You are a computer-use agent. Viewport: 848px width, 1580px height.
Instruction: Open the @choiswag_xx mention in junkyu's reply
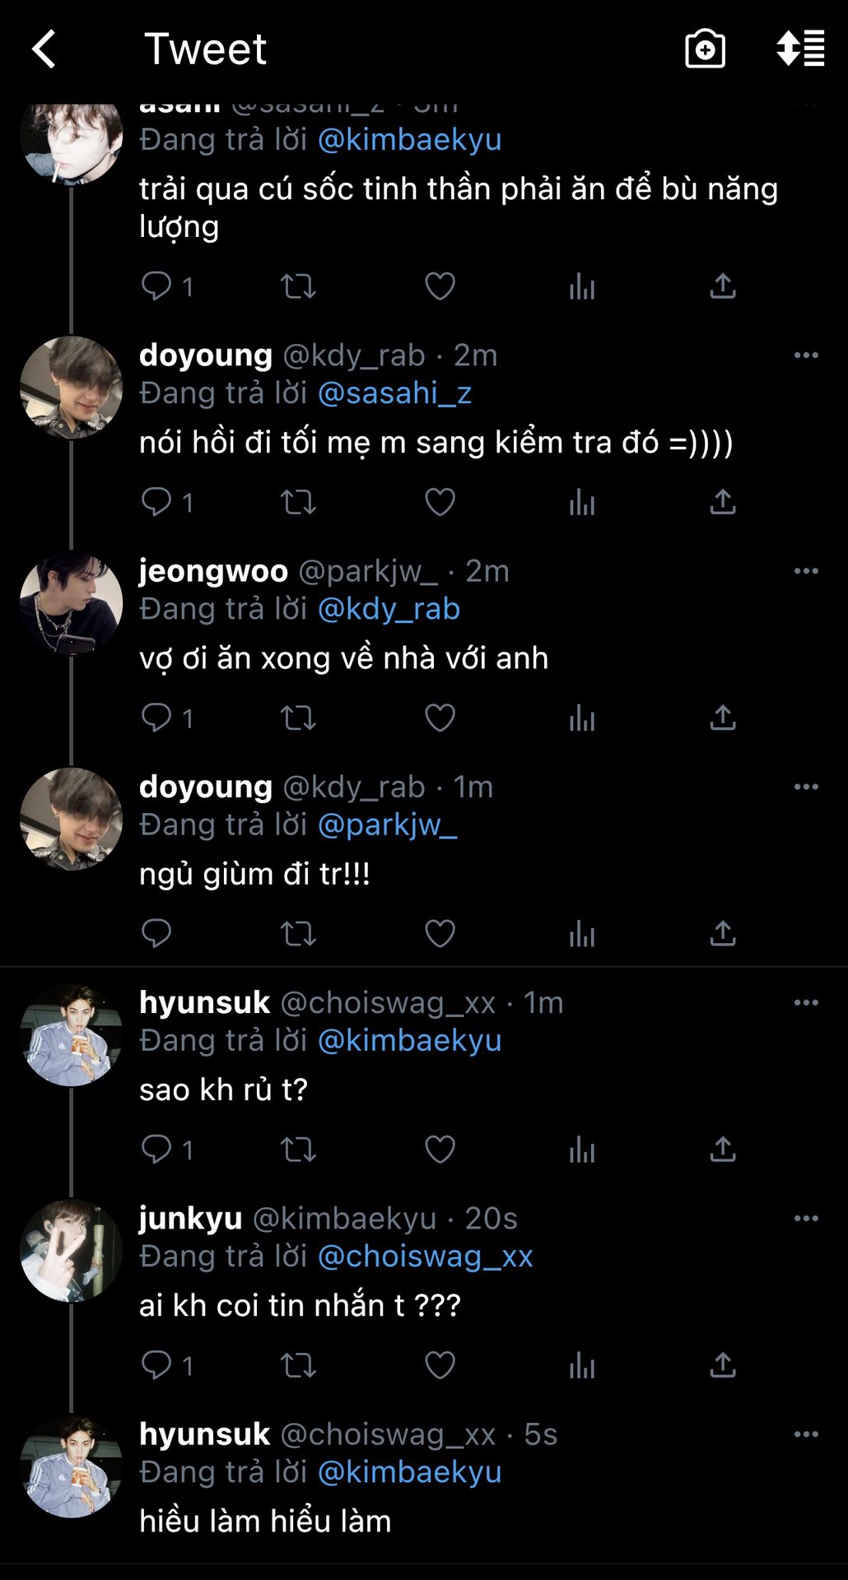[425, 1256]
